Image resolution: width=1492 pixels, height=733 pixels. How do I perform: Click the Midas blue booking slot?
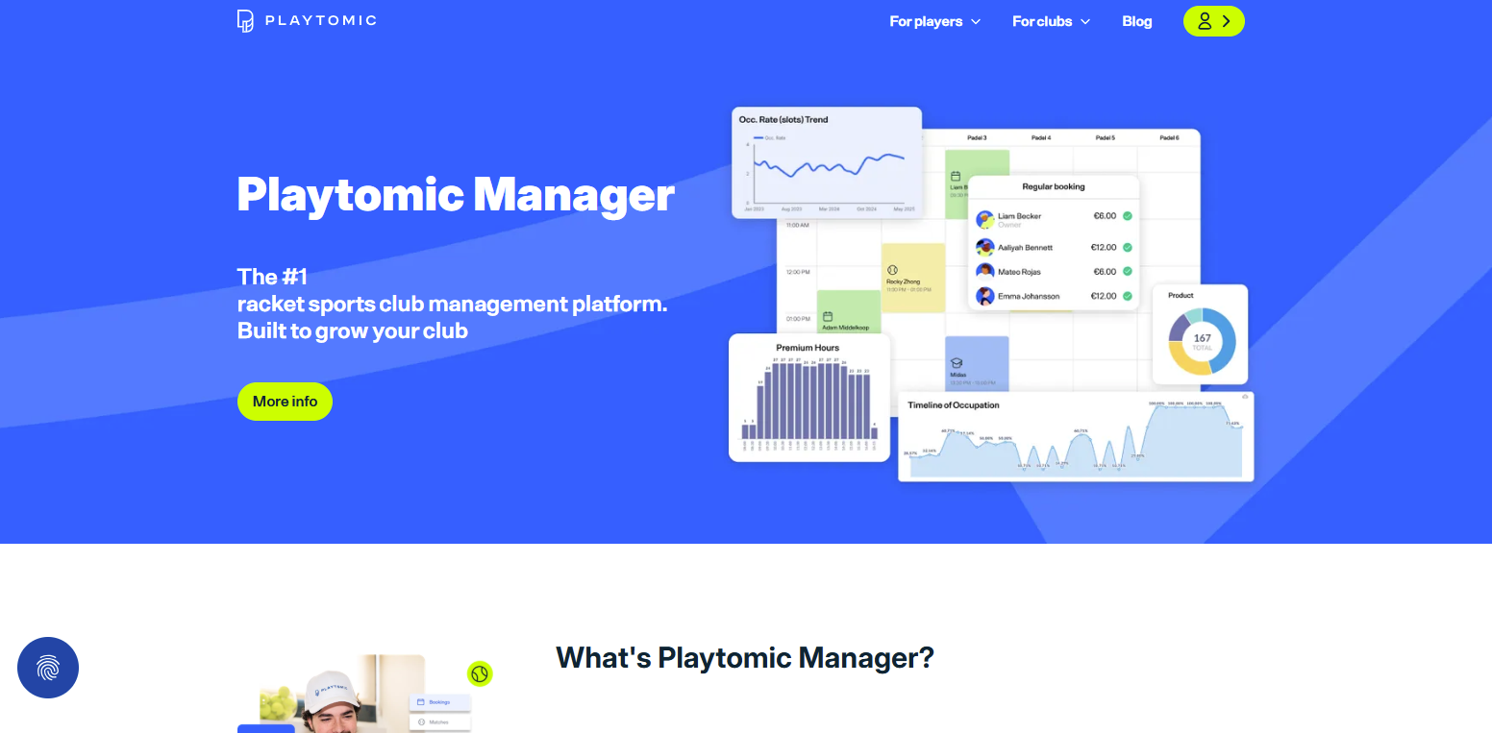tap(977, 363)
